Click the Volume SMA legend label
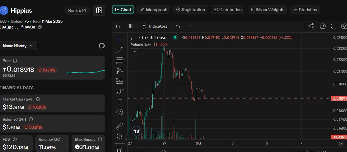The width and height of the screenshot is (347, 152). (141, 44)
